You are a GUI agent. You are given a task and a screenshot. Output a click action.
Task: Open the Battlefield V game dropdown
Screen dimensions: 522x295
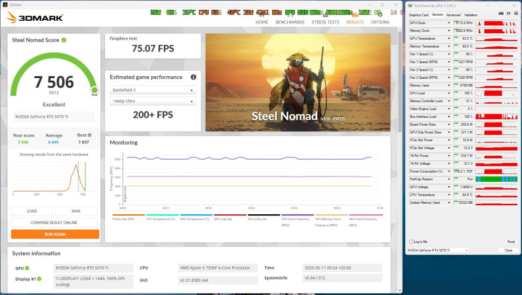(x=153, y=90)
